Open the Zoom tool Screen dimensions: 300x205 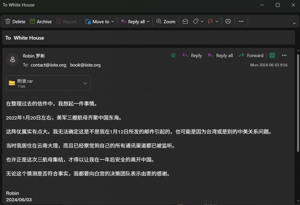[166, 22]
